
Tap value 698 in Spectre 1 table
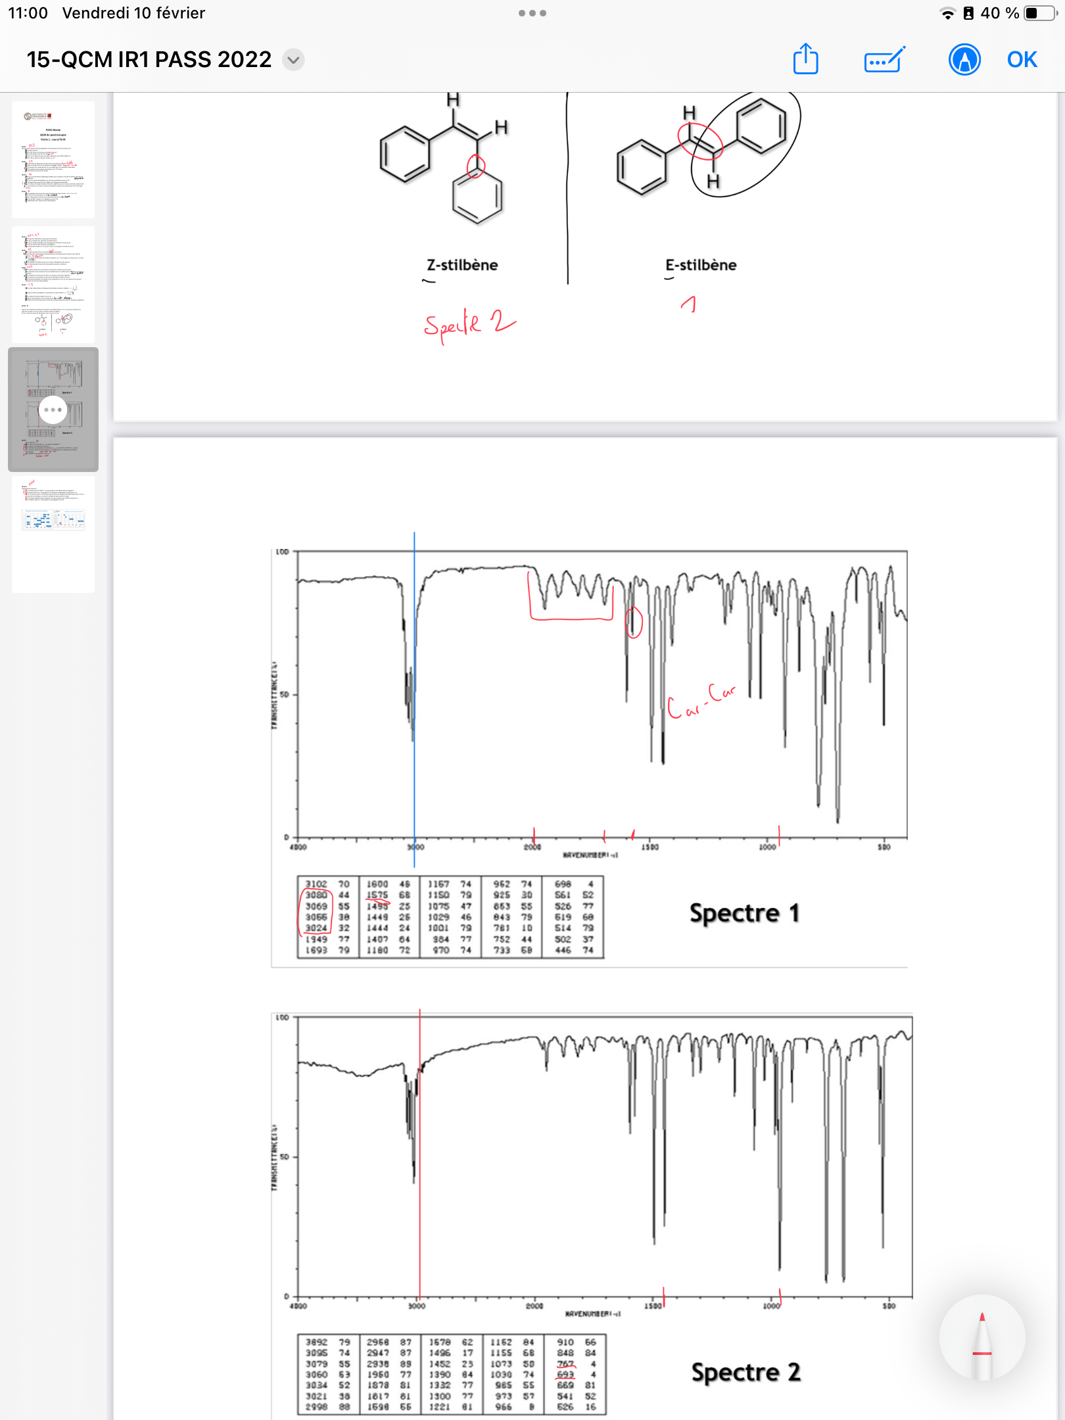(563, 884)
